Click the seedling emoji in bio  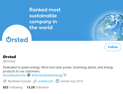65,75
